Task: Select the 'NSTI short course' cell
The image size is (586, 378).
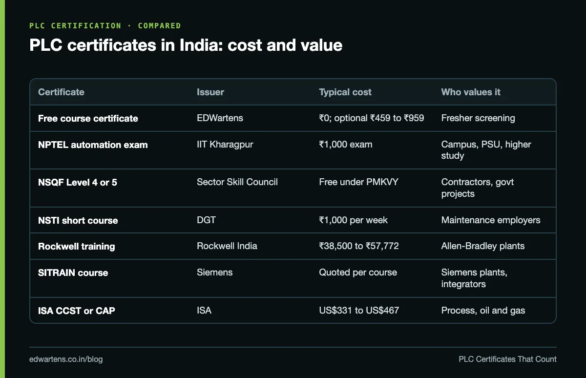Action: tap(78, 220)
